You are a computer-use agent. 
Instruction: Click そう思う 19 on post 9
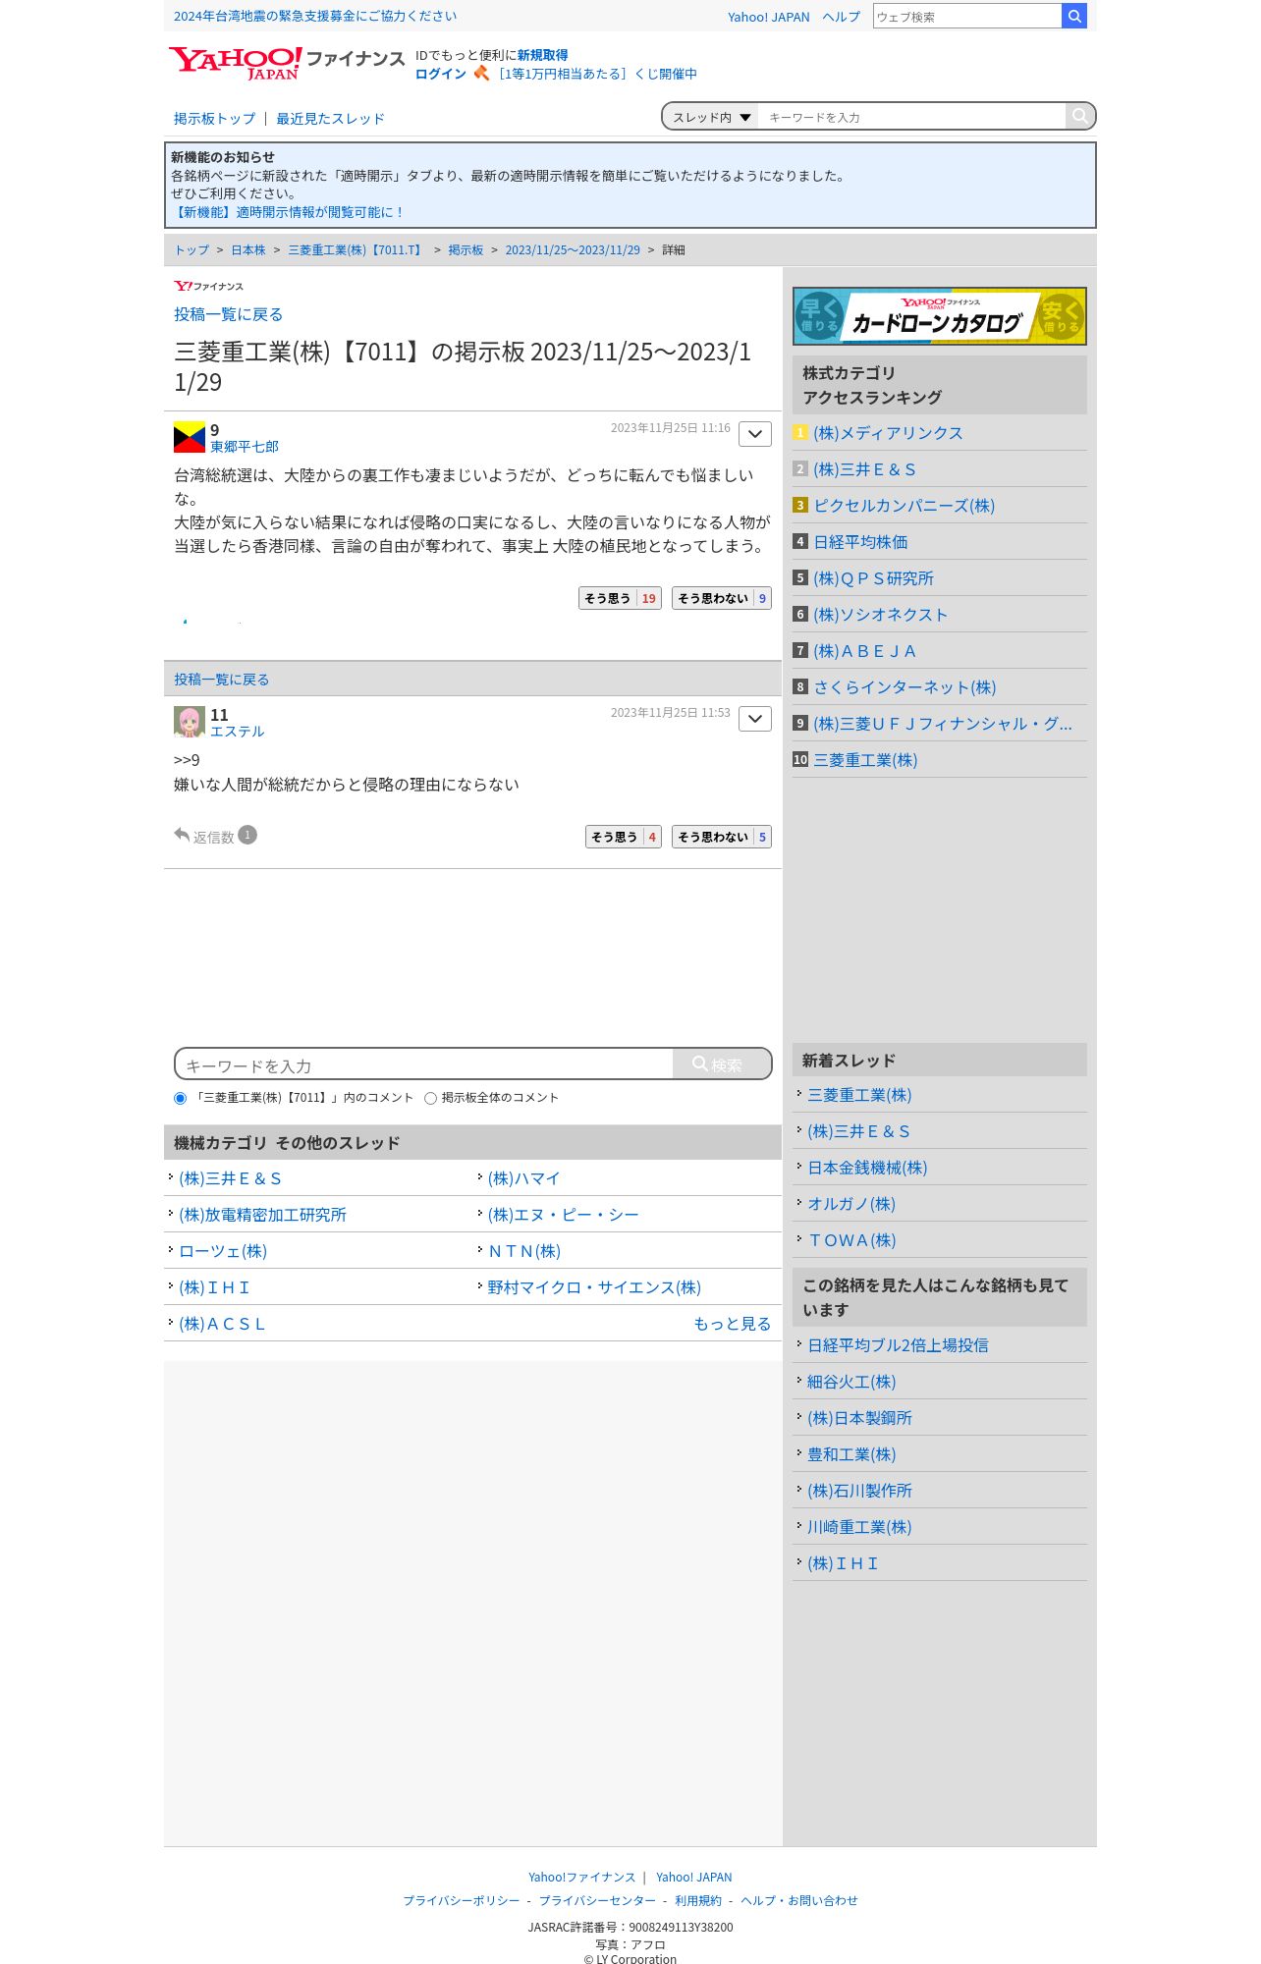click(620, 598)
